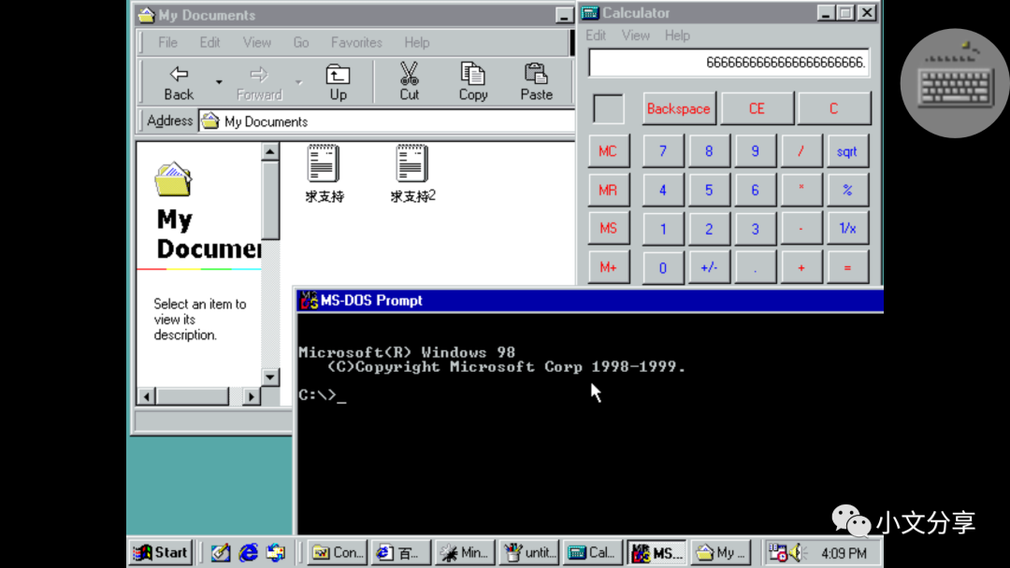This screenshot has width=1010, height=568.
Task: Open Calculator View menu
Action: click(x=635, y=35)
